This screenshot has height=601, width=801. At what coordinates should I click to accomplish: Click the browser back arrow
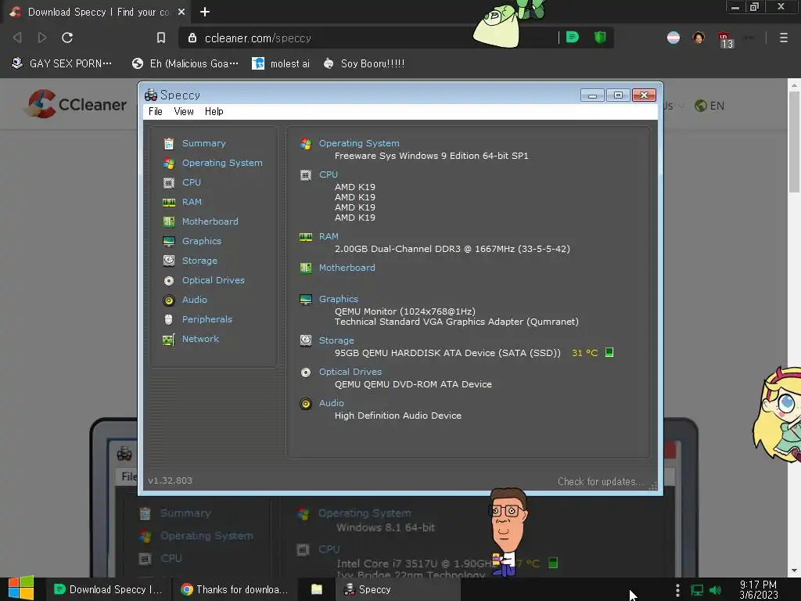click(x=17, y=38)
